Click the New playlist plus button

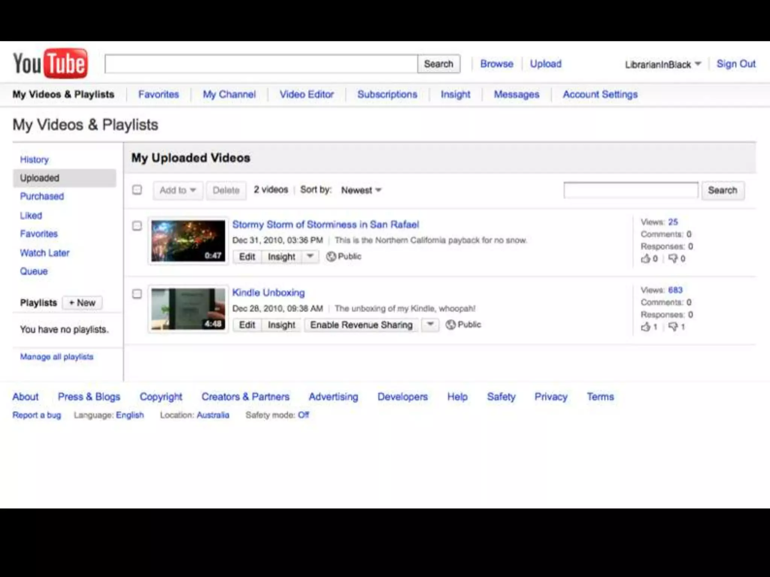(x=82, y=303)
